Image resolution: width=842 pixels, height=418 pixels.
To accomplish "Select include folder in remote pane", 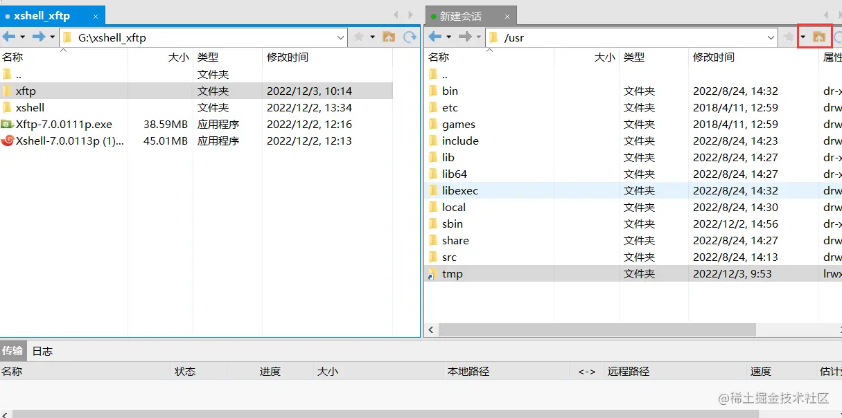I will (633, 140).
